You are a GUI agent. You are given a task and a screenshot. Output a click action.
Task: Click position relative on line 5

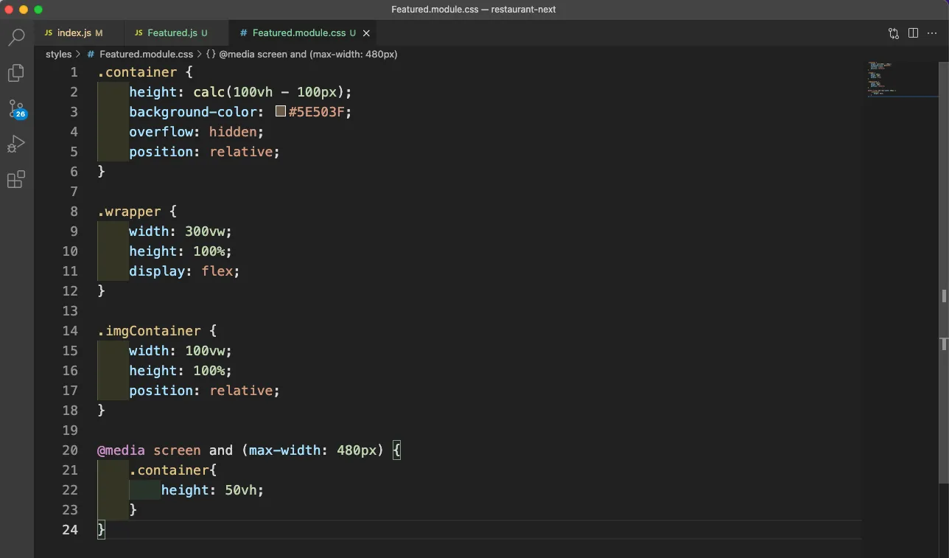tap(205, 152)
